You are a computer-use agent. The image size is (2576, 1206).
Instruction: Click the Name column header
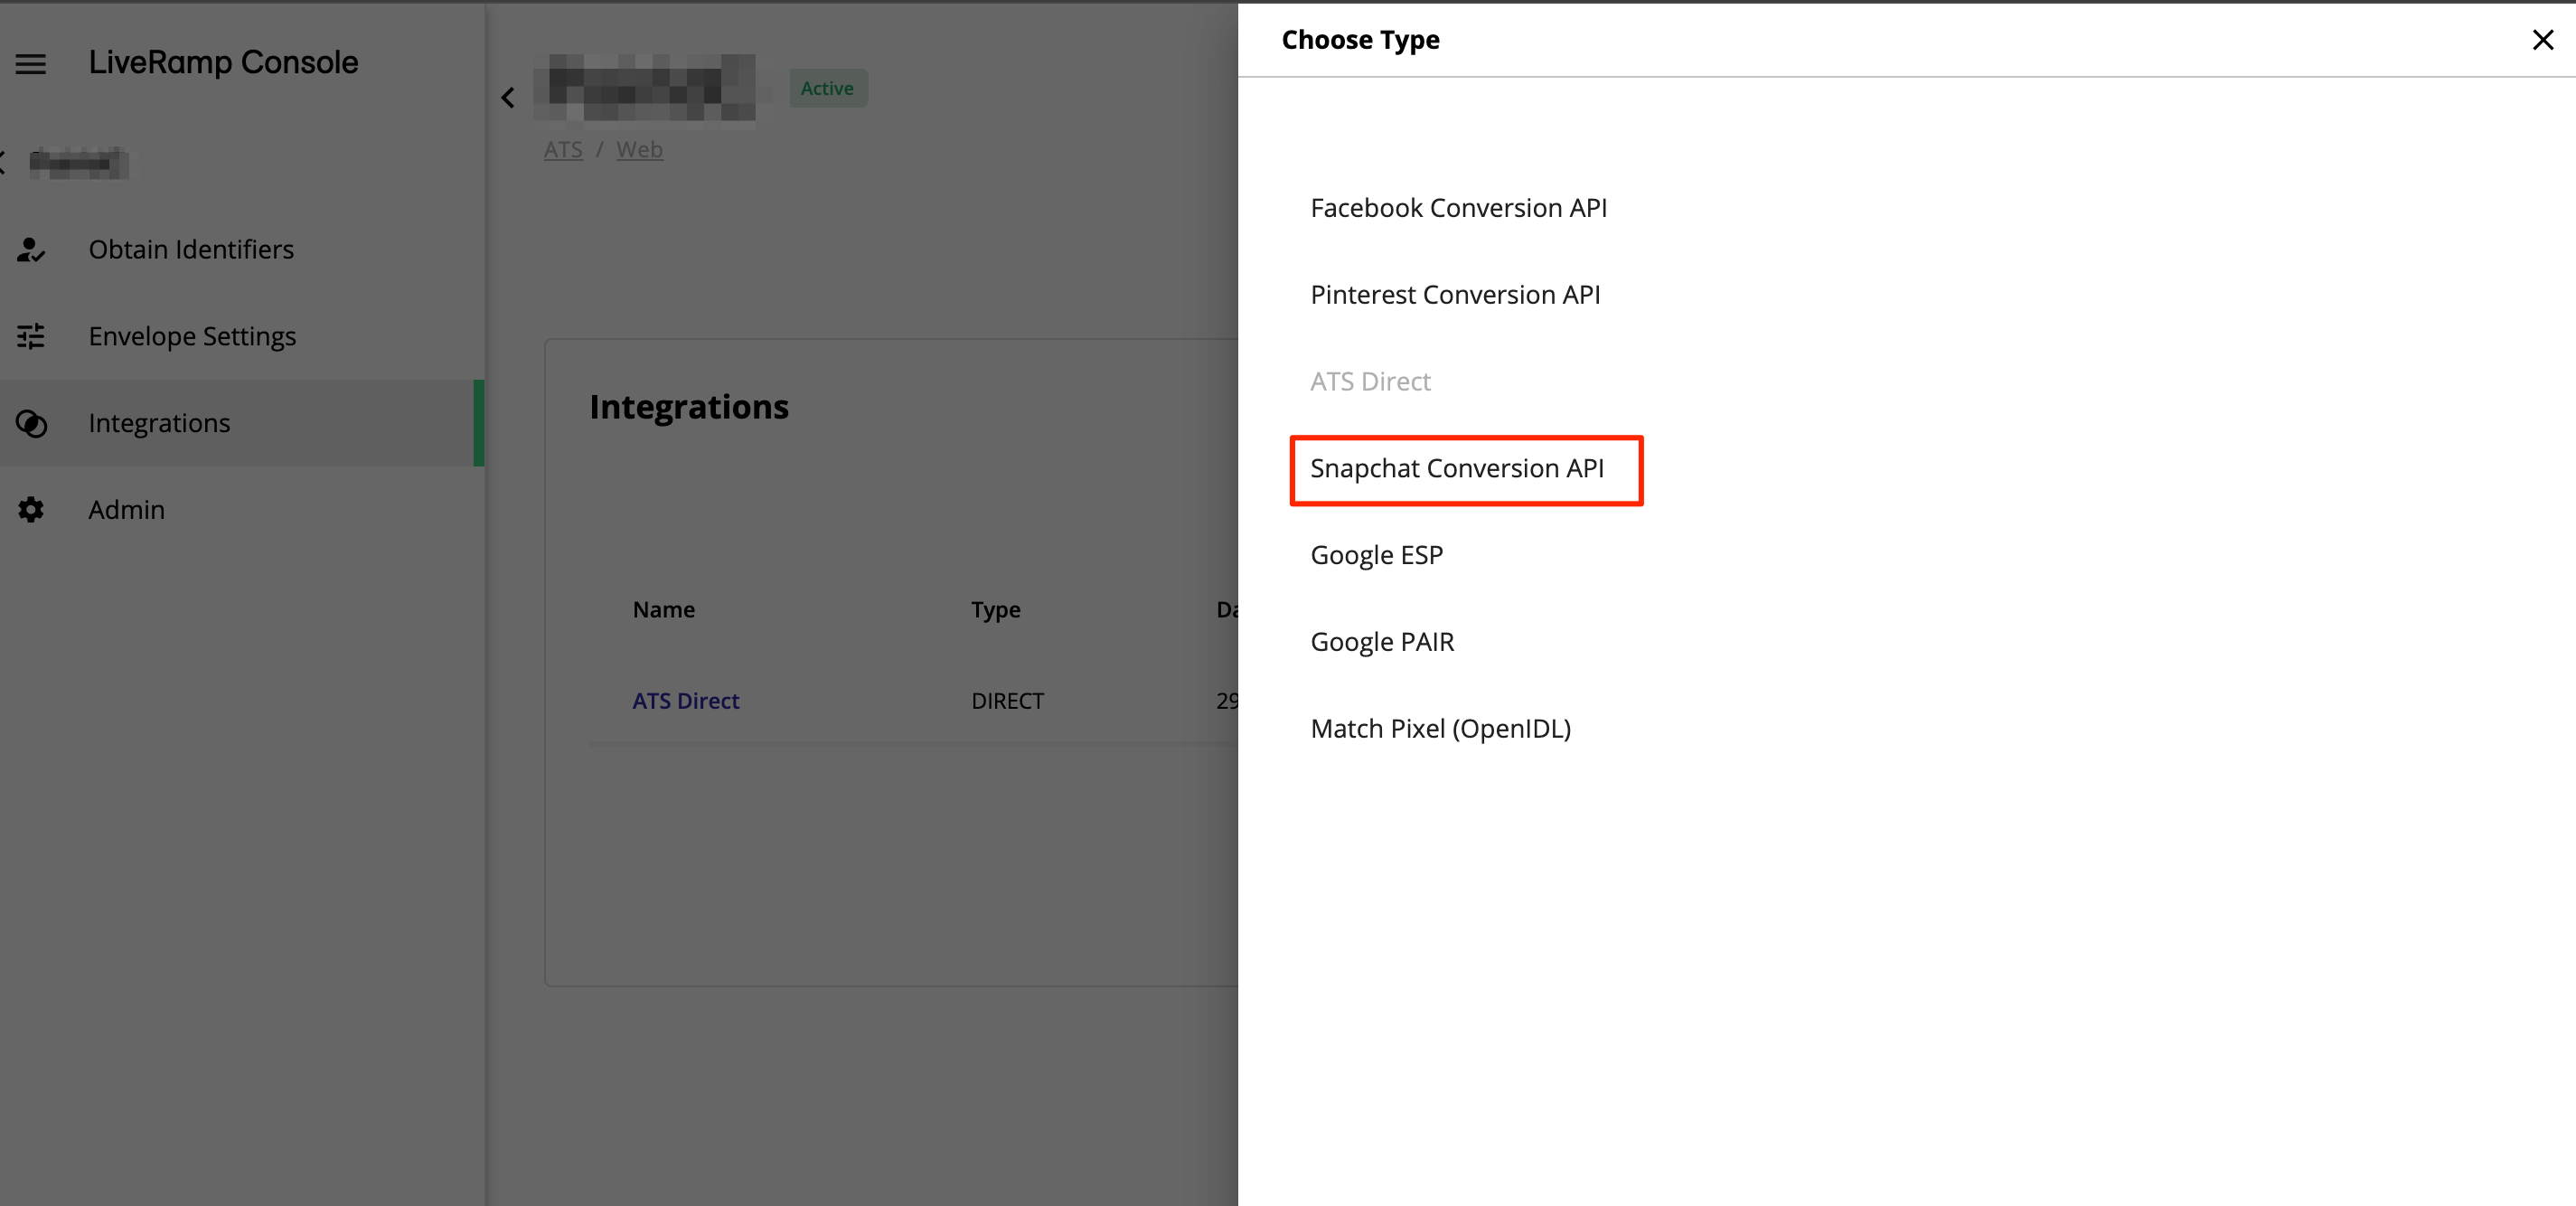tap(663, 610)
